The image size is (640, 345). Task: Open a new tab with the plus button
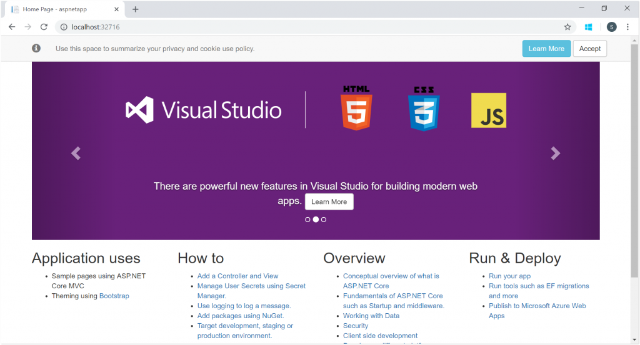point(136,9)
